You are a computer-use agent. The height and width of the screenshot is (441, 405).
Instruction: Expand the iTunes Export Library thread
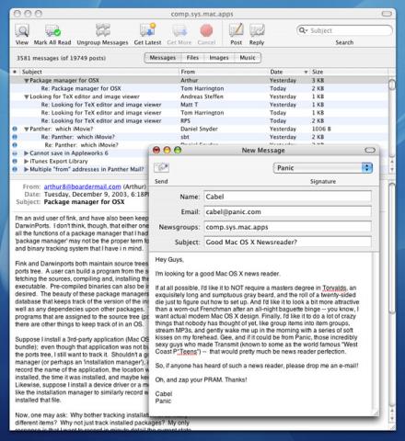tap(27, 161)
